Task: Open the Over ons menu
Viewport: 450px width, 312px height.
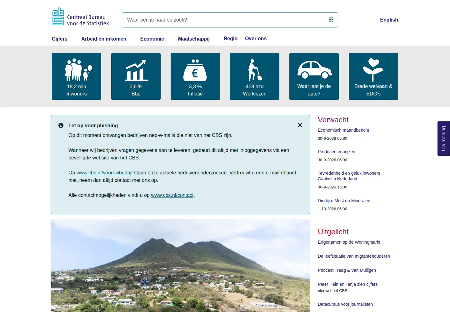Action: [256, 38]
